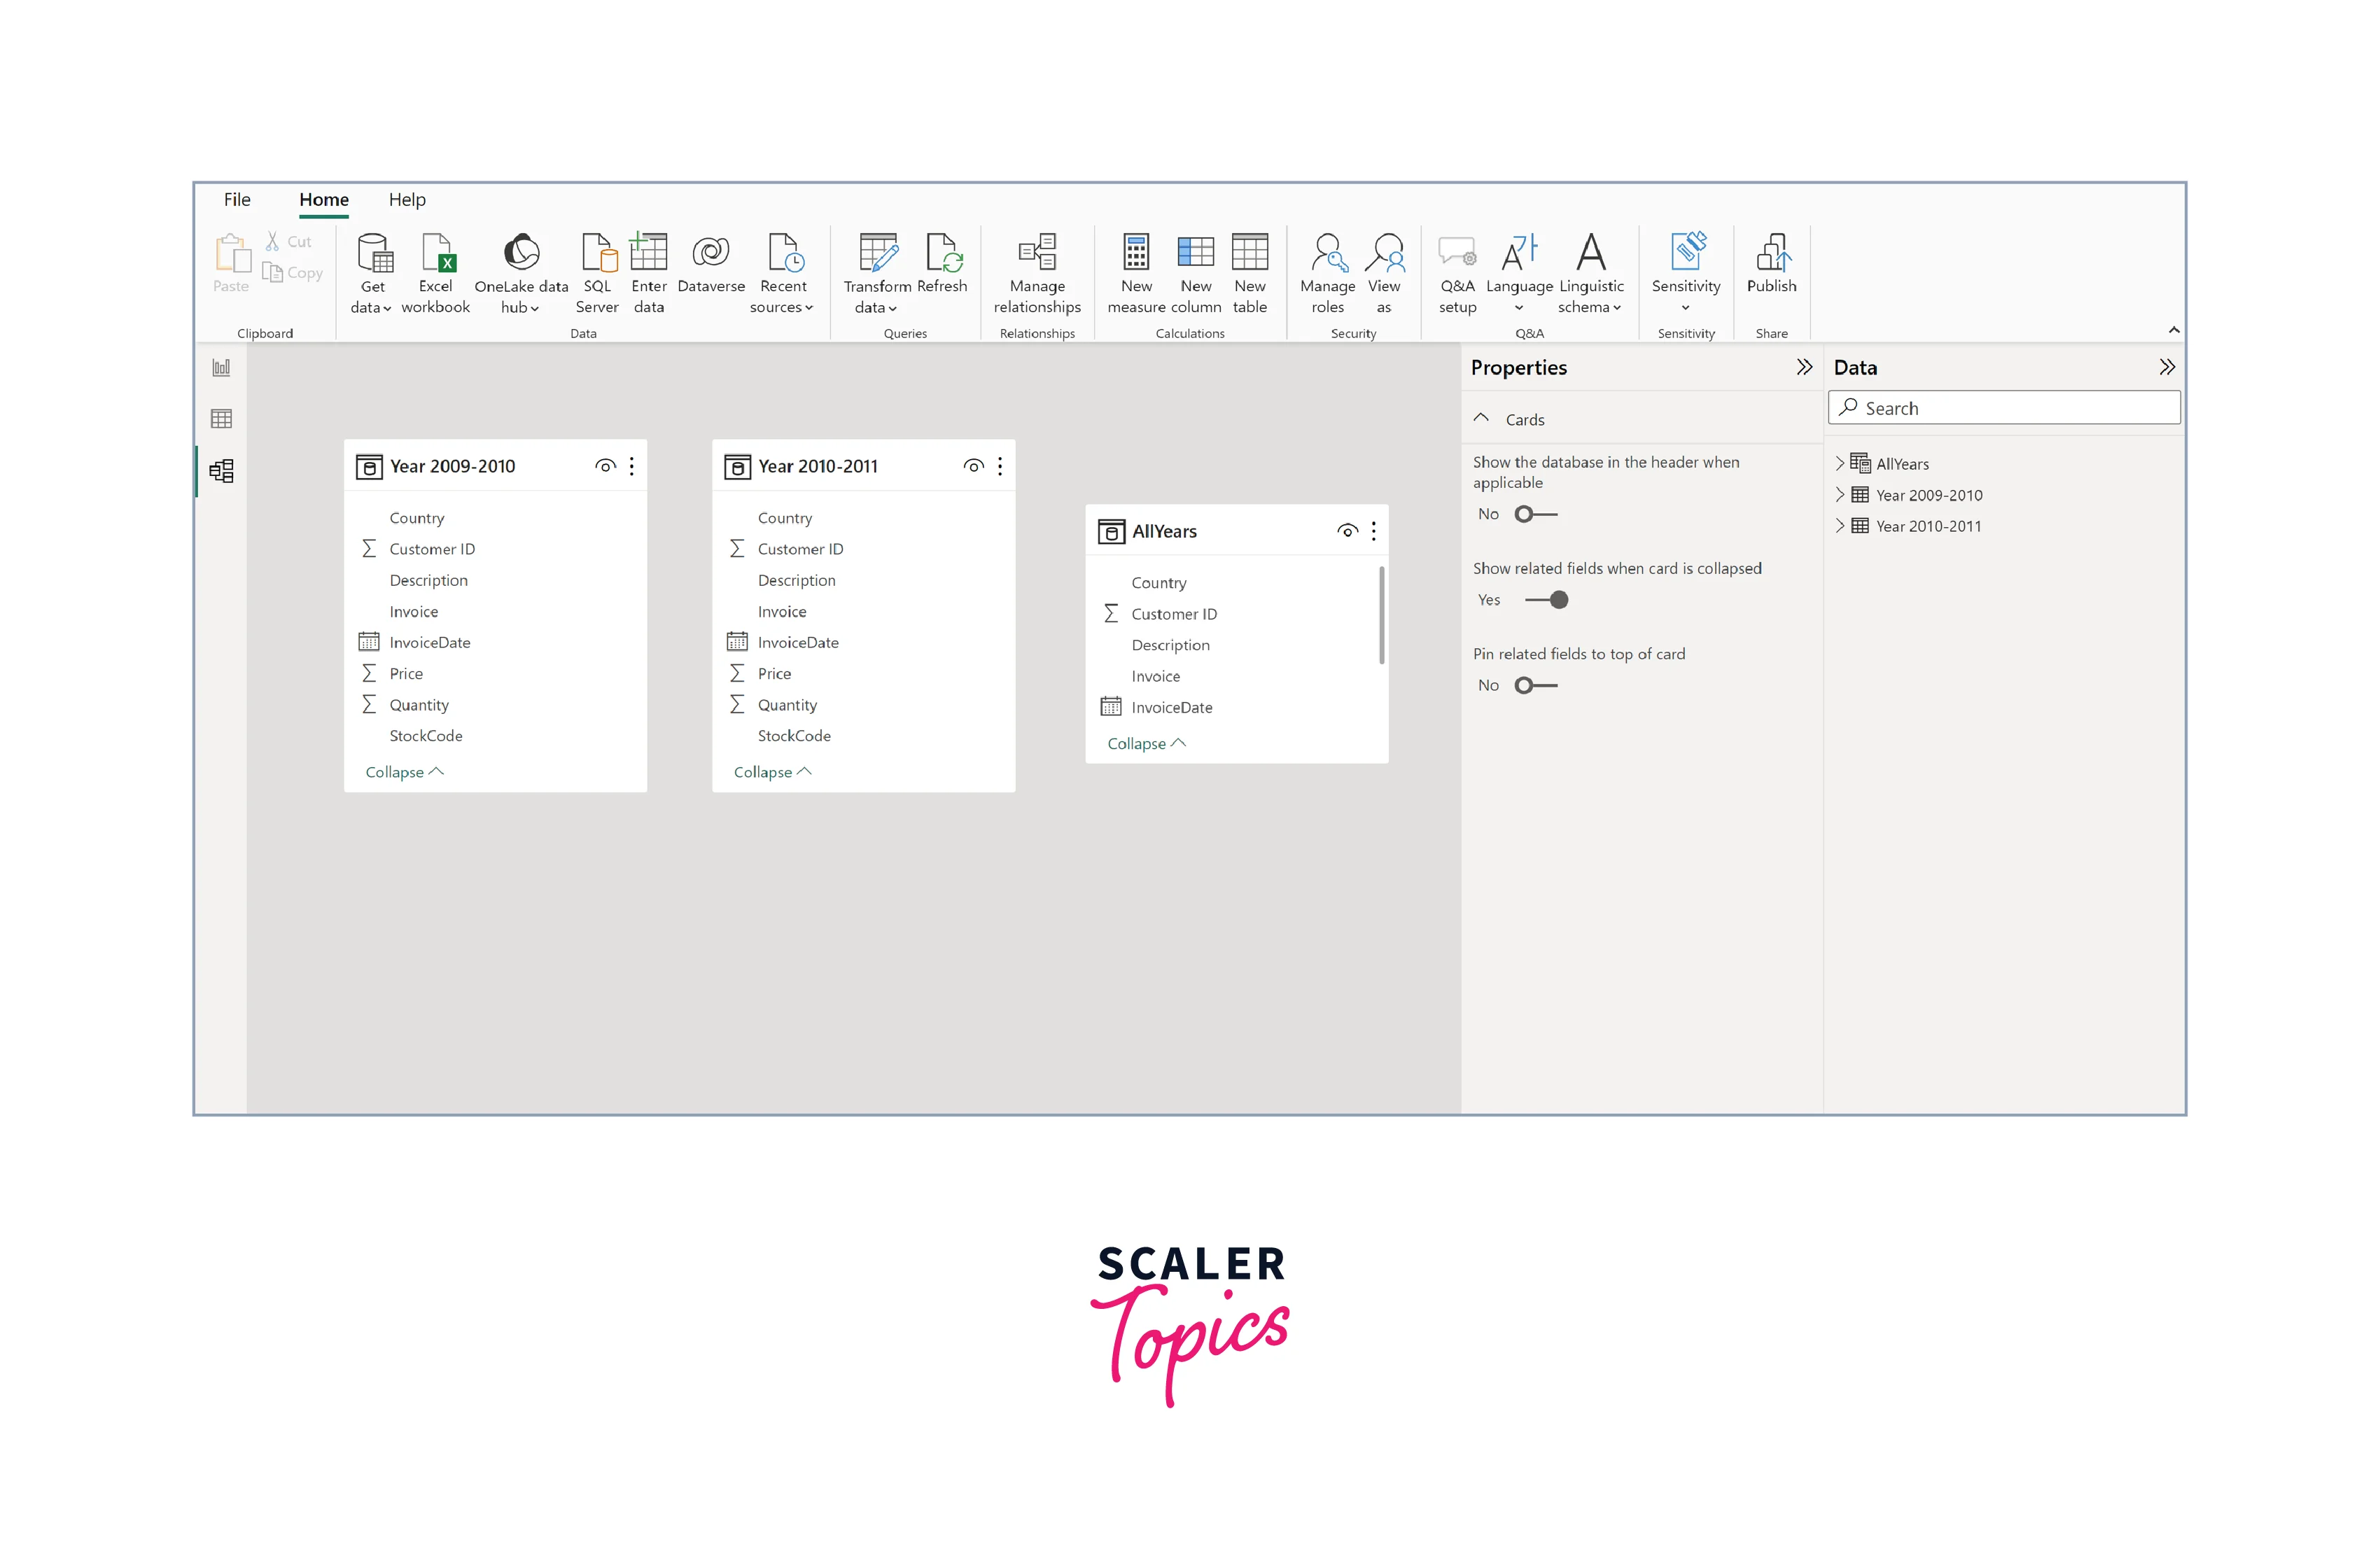Toggle show database in header switch
The height and width of the screenshot is (1542, 2380).
pyautogui.click(x=1535, y=514)
